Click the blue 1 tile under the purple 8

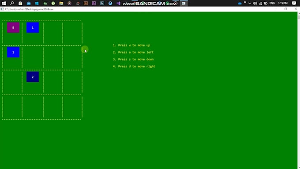13,52
